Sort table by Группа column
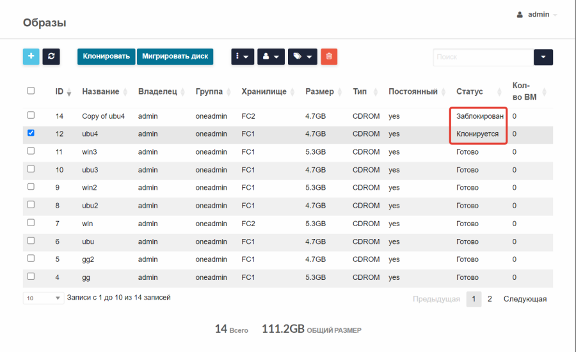The width and height of the screenshot is (576, 352). pyautogui.click(x=212, y=91)
